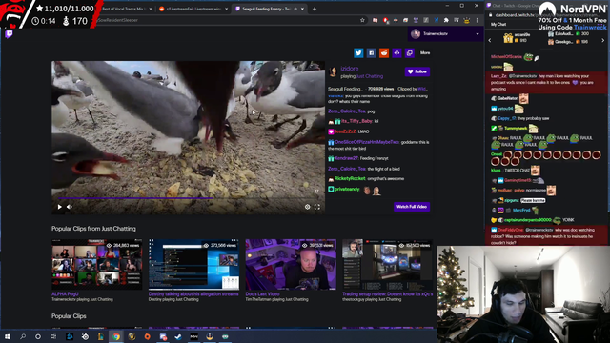This screenshot has height=343, width=610.
Task: Open the Chrome three-dot menu
Action: pyautogui.click(x=477, y=20)
